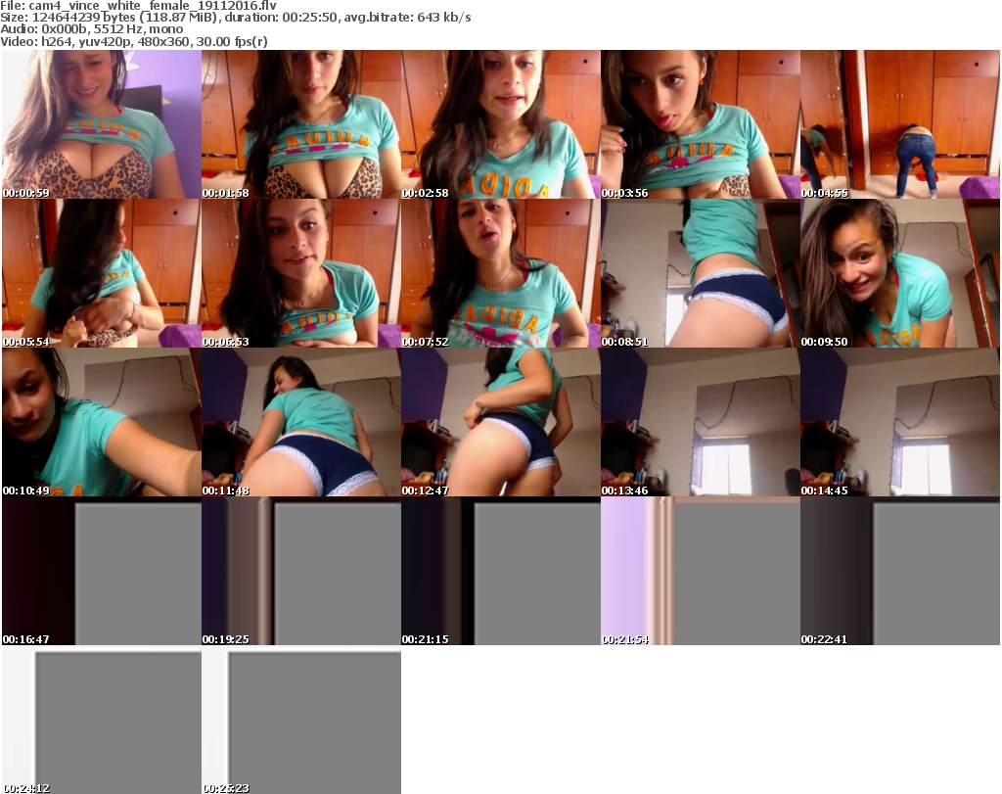Pick the window frame at 00:14:45
The width and height of the screenshot is (1002, 794).
[x=900, y=422]
